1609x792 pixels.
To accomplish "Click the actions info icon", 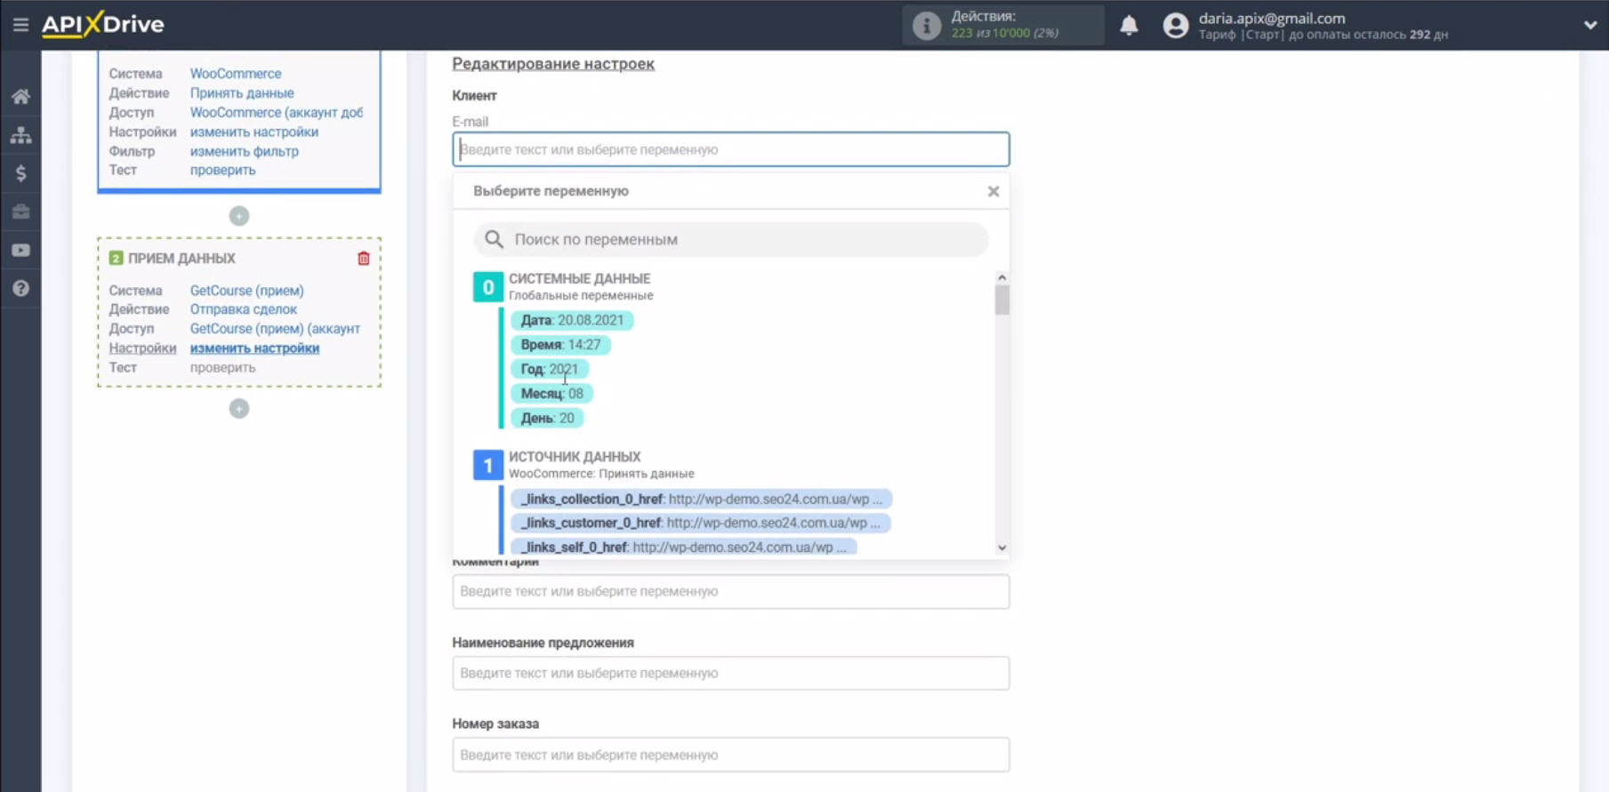I will tap(926, 26).
